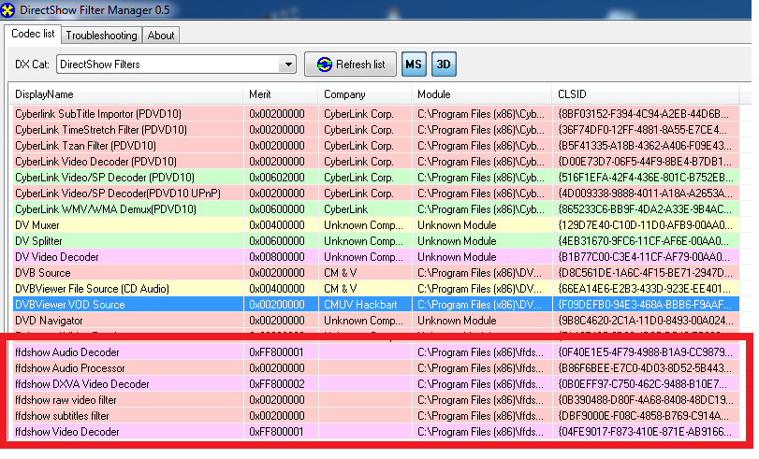
Task: Select the ffdshow Audio Decoder row
Action: coord(375,352)
